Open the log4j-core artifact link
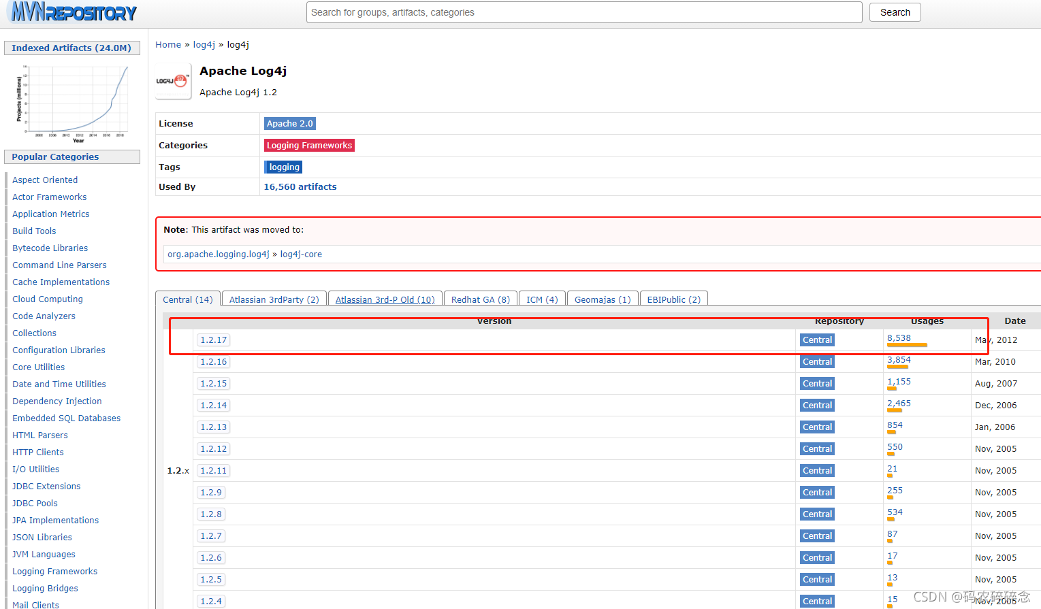1041x609 pixels. [301, 254]
